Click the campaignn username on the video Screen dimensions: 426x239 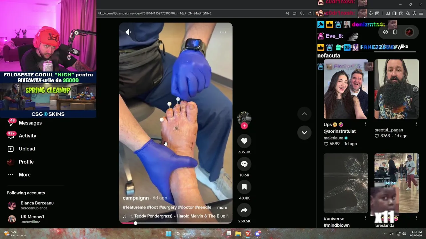coord(136,198)
